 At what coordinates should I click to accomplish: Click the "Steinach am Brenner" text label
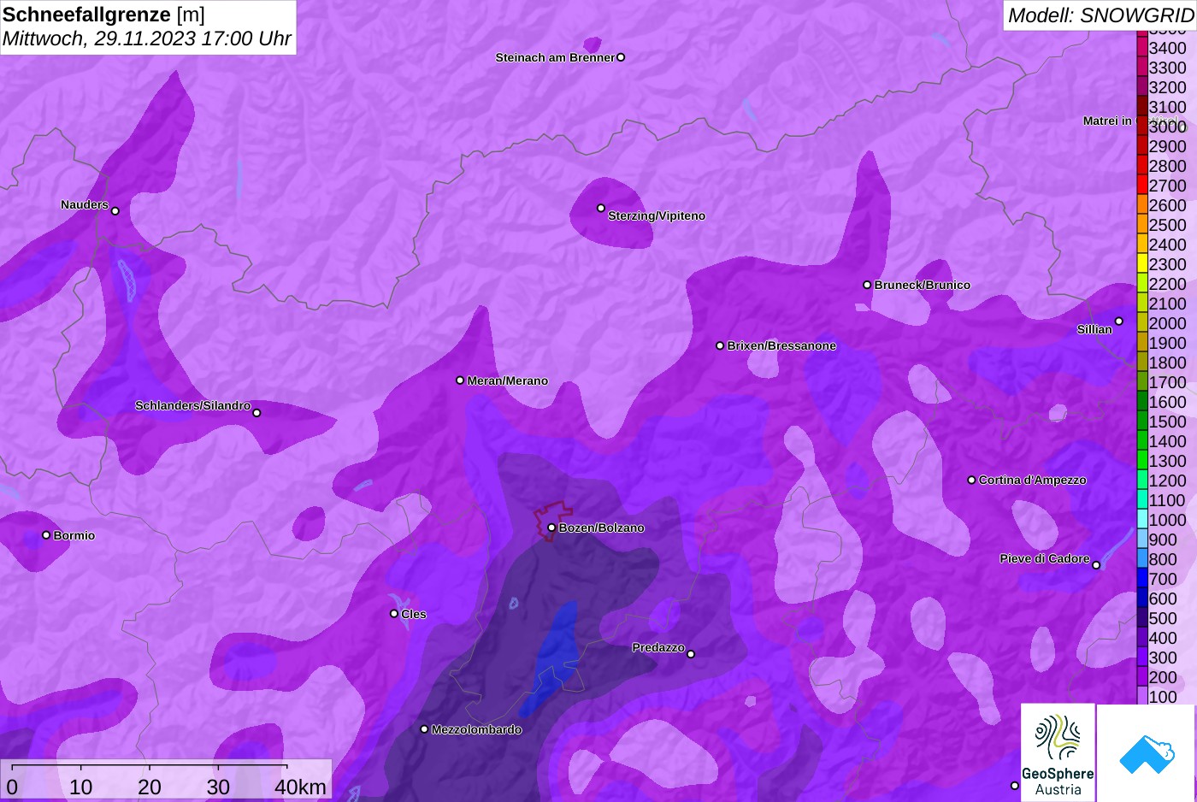555,57
